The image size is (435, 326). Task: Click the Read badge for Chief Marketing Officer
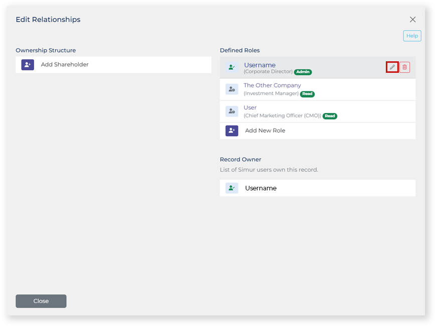330,116
